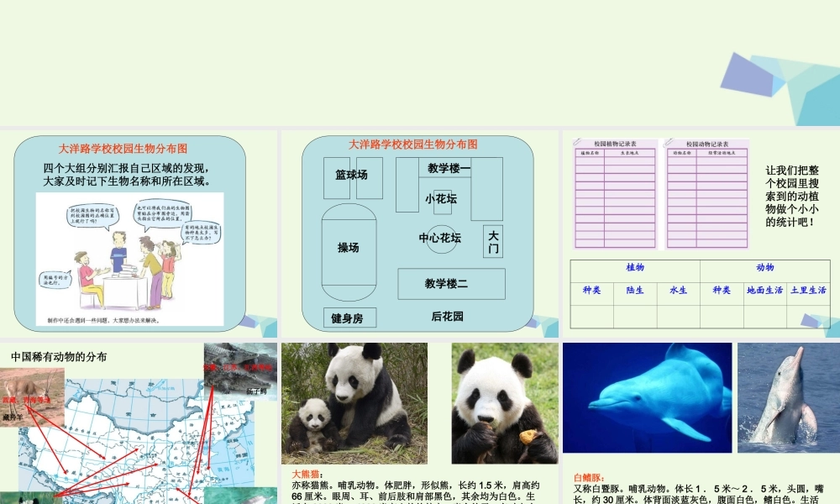The height and width of the screenshot is (504, 840).
Task: Select the panda with cub photo
Action: point(354,403)
